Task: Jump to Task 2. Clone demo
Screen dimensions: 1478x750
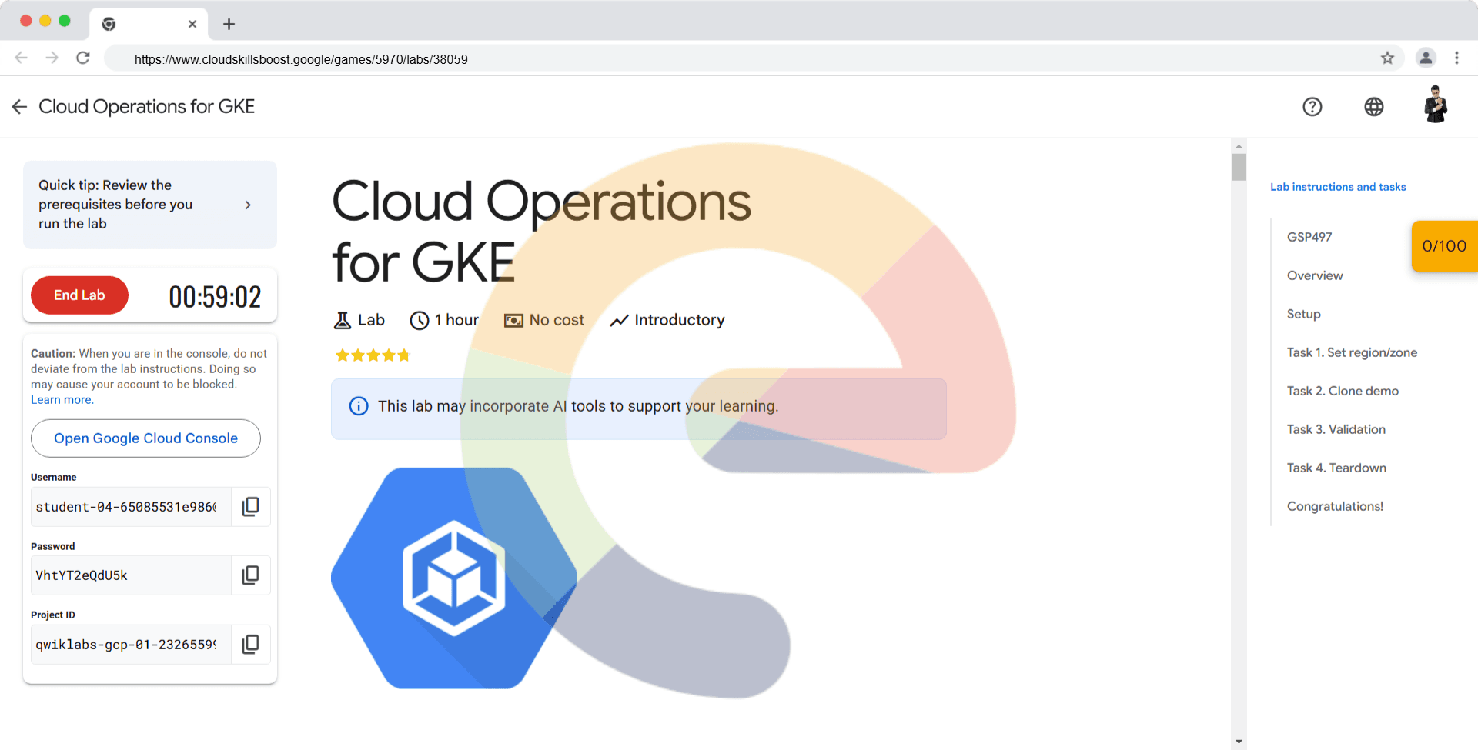Action: pos(1343,391)
